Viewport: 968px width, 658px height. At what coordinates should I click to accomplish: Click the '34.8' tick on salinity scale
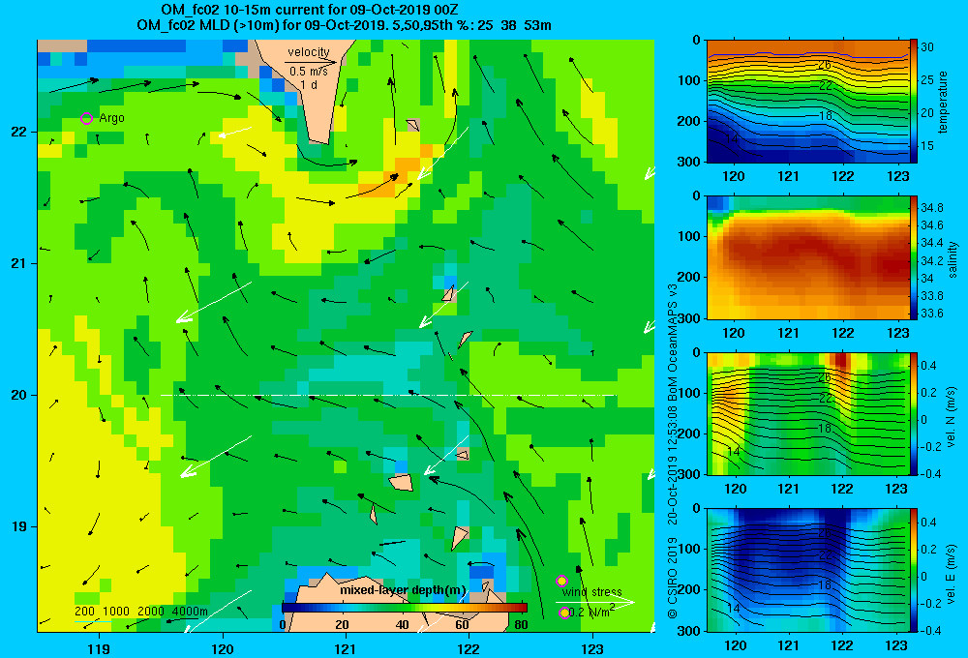pyautogui.click(x=931, y=207)
